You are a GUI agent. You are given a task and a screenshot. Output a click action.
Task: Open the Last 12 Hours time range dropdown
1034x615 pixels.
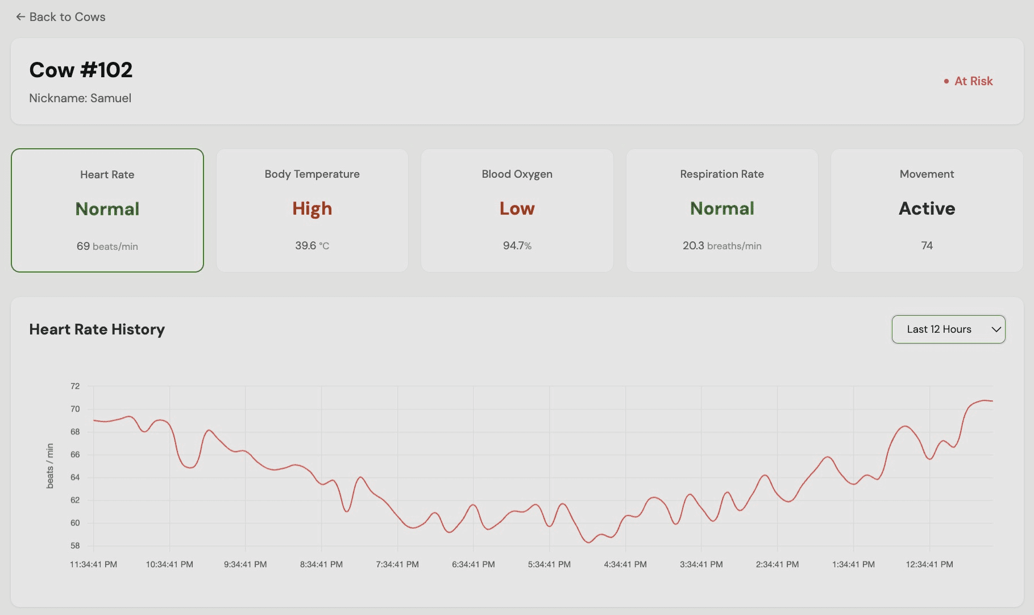tap(949, 329)
